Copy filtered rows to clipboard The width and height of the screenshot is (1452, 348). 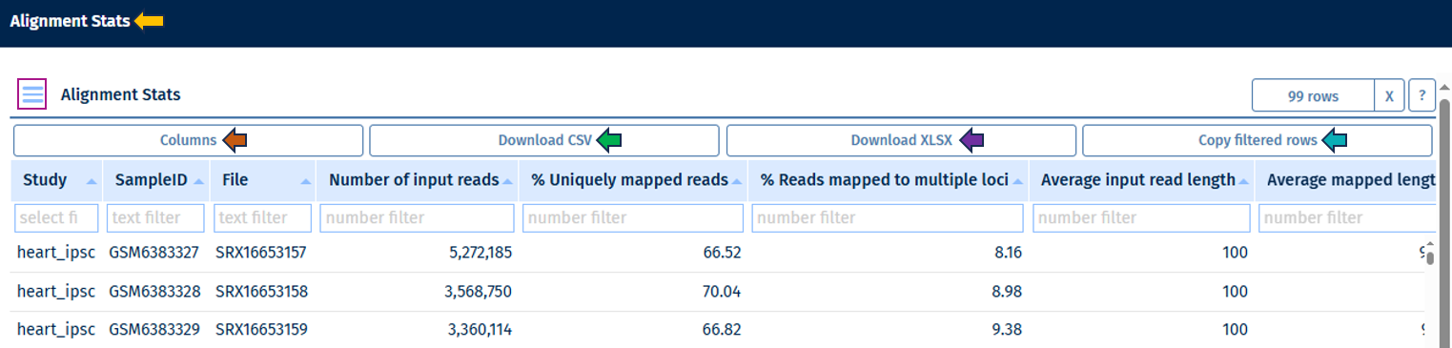click(x=1258, y=140)
